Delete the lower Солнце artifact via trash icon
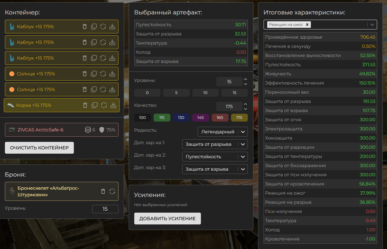This screenshot has width=387, height=249. (85, 89)
